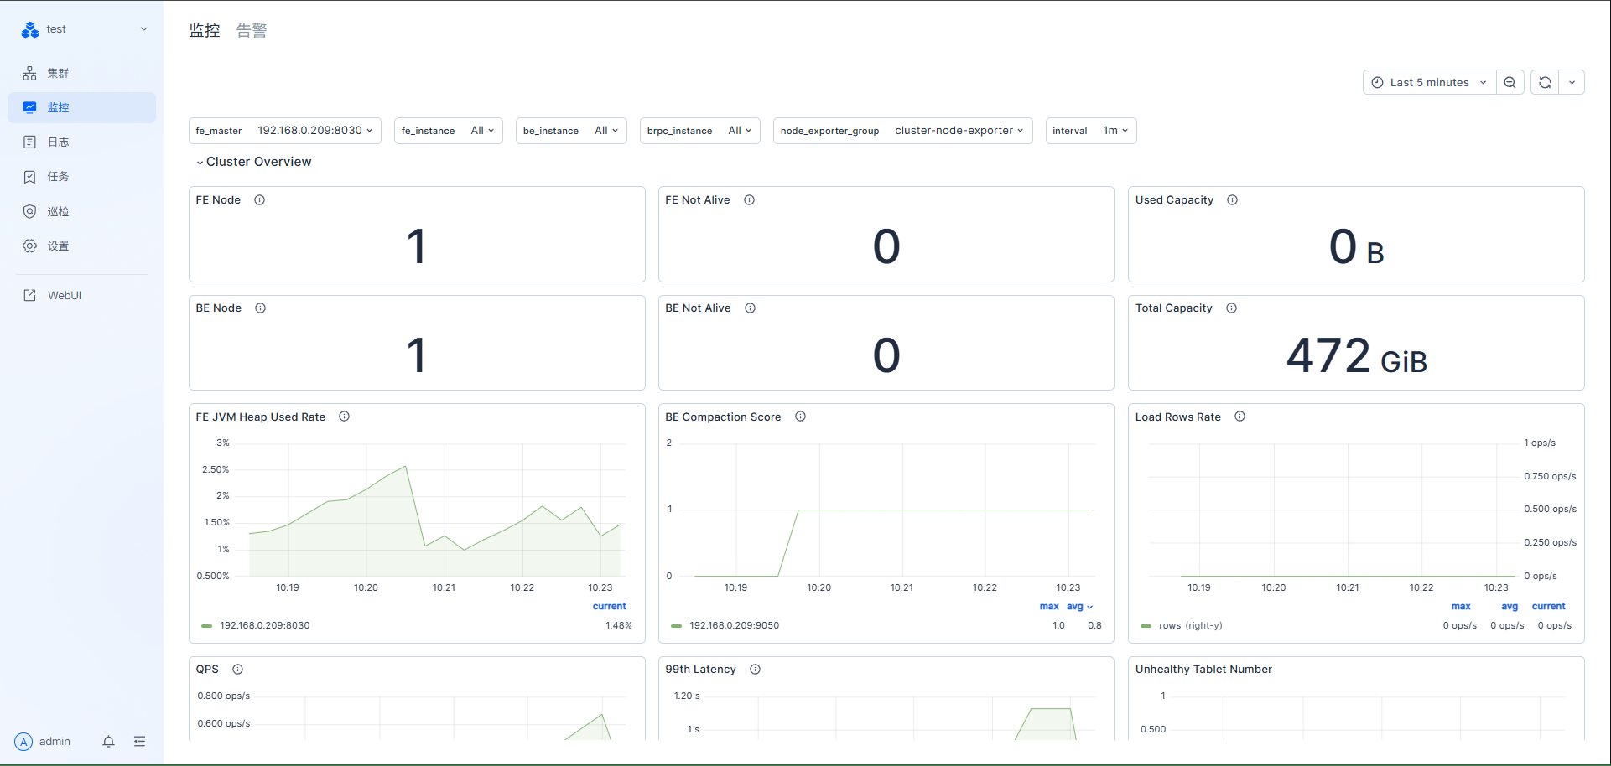This screenshot has height=766, width=1611.
Task: Toggle 192.168.0.209:8030 legend series
Action: (264, 625)
